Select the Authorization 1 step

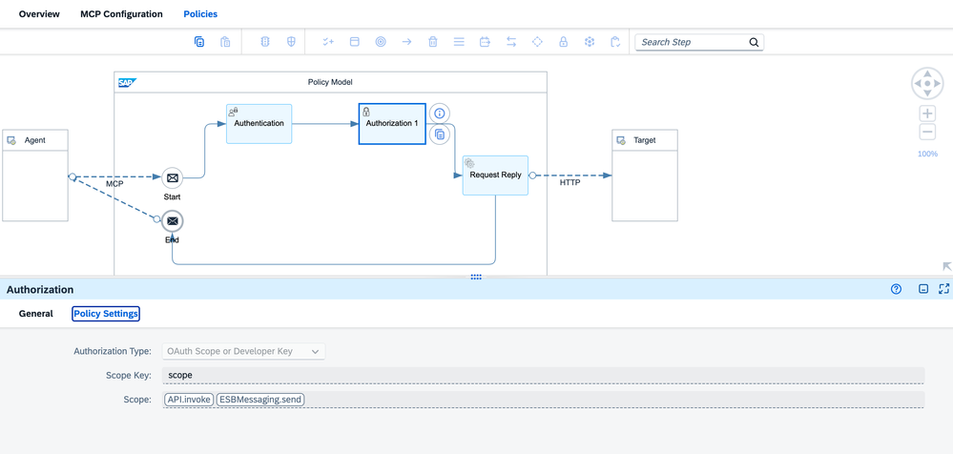(x=392, y=123)
